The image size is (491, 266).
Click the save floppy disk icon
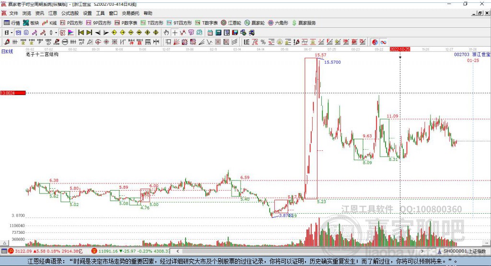[235, 33]
